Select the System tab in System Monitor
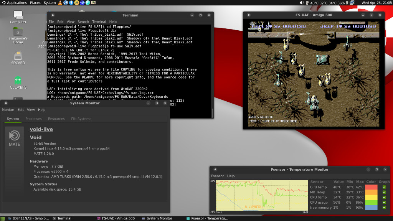This screenshot has height=221, width=393. pos(13,119)
